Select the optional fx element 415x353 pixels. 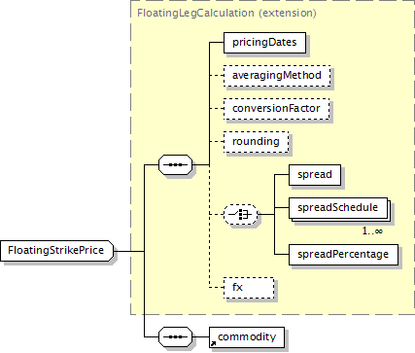pos(249,288)
